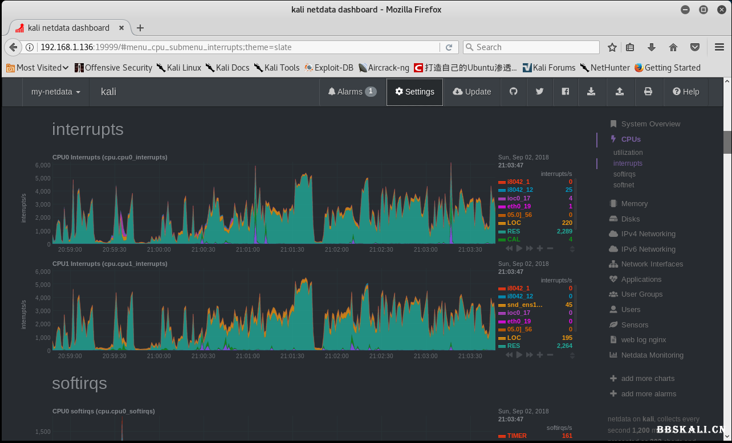Click the print dashboard icon

[648, 92]
